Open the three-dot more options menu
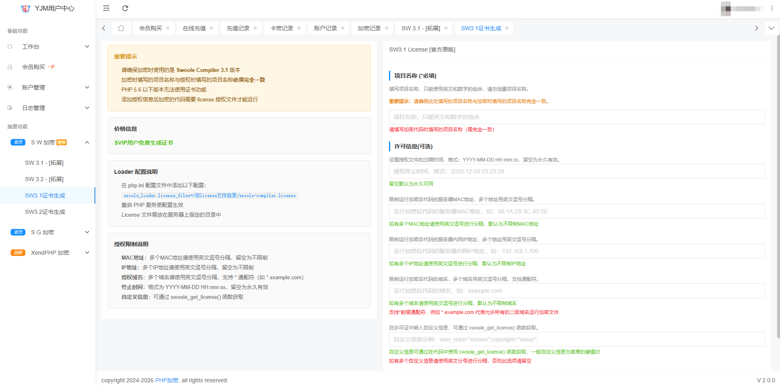The height and width of the screenshot is (388, 780). (x=771, y=8)
